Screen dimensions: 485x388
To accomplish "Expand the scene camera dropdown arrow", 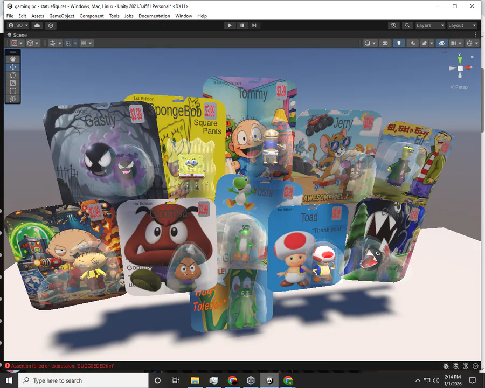I will tap(460, 43).
